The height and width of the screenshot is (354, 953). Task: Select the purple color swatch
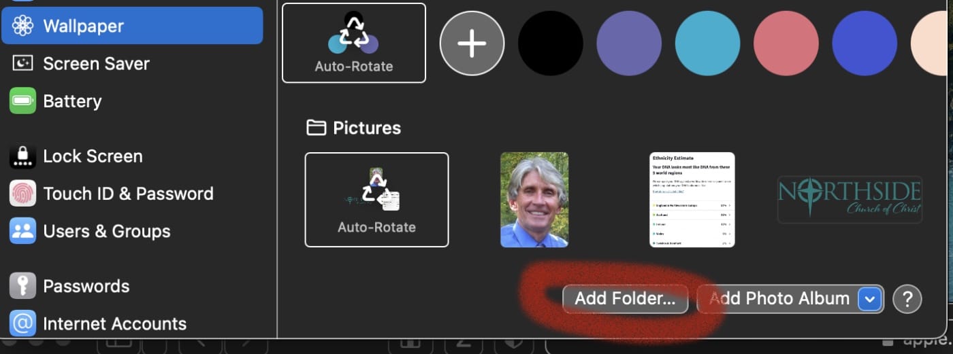(x=629, y=43)
